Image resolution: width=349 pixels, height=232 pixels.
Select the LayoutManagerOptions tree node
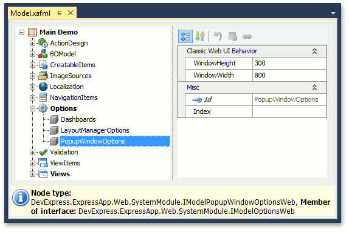(x=95, y=130)
